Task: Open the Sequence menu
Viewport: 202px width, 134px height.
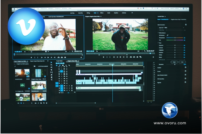Action: point(44,9)
